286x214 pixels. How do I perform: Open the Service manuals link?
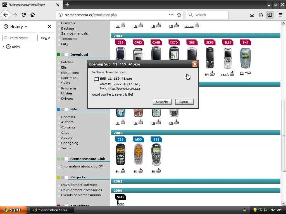[x=74, y=33]
